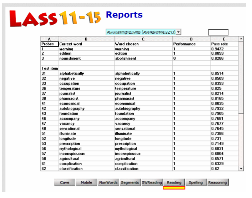Click correct word inconspicuous cell
Image resolution: width=252 pixels, height=198 pixels.
pos(87,153)
